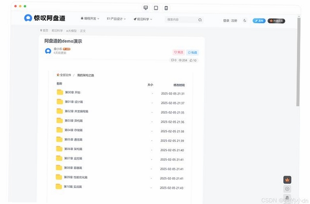Follow author with 关注 button

pos(179,52)
